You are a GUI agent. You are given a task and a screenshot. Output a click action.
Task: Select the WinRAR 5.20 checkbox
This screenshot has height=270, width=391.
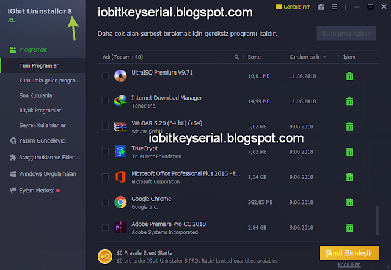coord(105,126)
